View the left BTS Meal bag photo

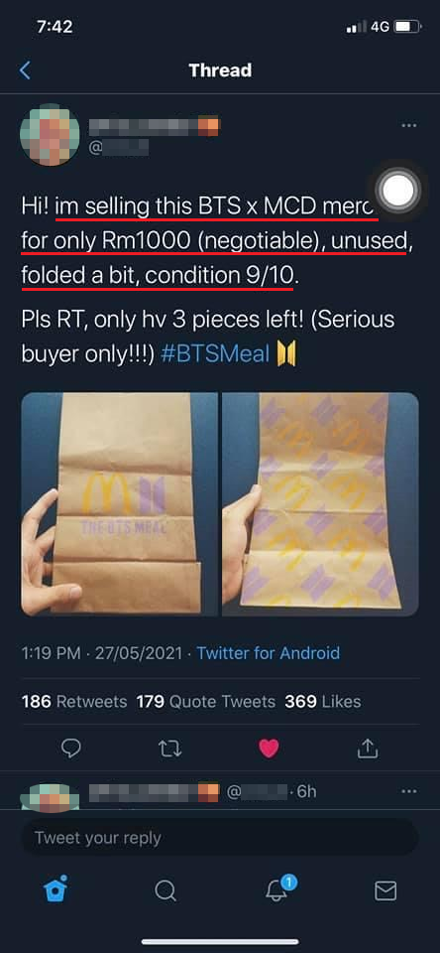click(119, 504)
